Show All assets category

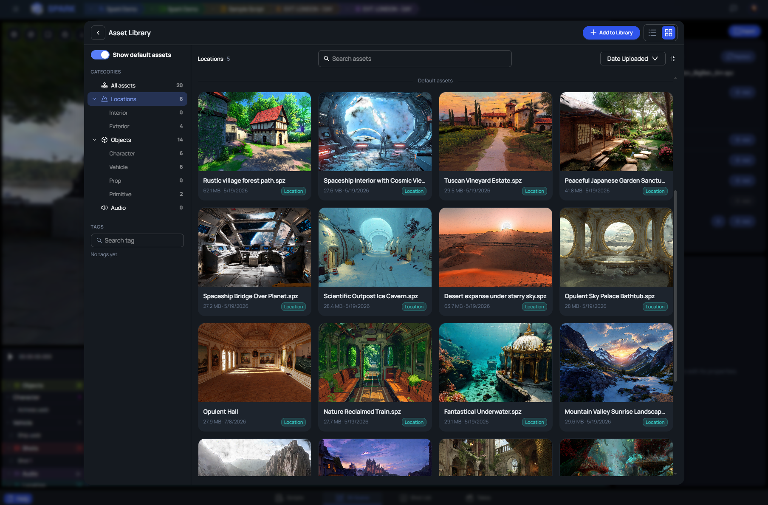(137, 85)
